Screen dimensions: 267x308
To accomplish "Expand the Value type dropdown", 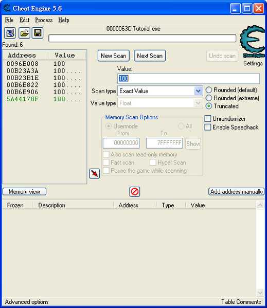I will (x=198, y=103).
